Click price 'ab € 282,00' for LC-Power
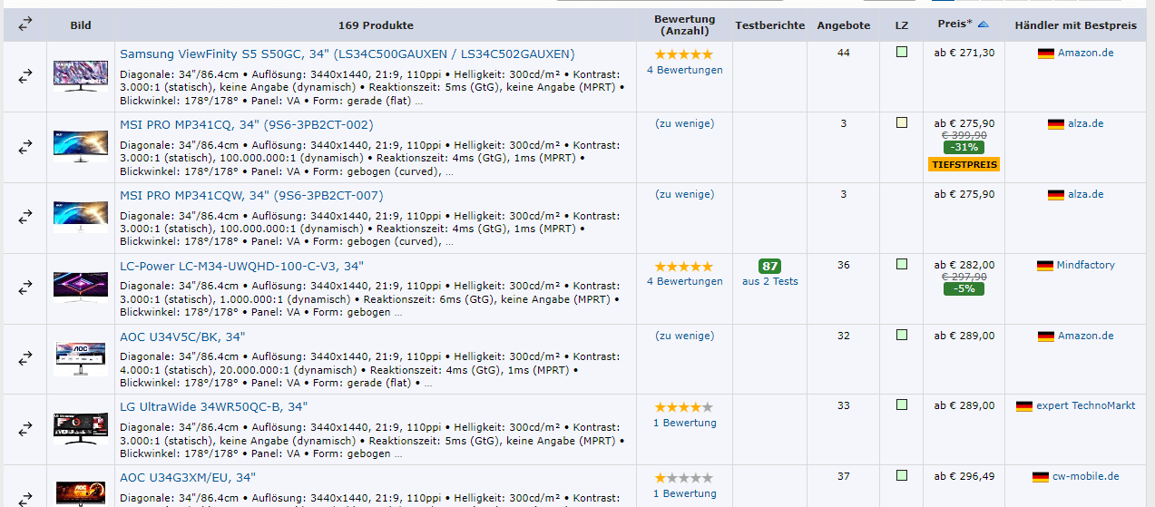This screenshot has width=1155, height=507. point(964,266)
